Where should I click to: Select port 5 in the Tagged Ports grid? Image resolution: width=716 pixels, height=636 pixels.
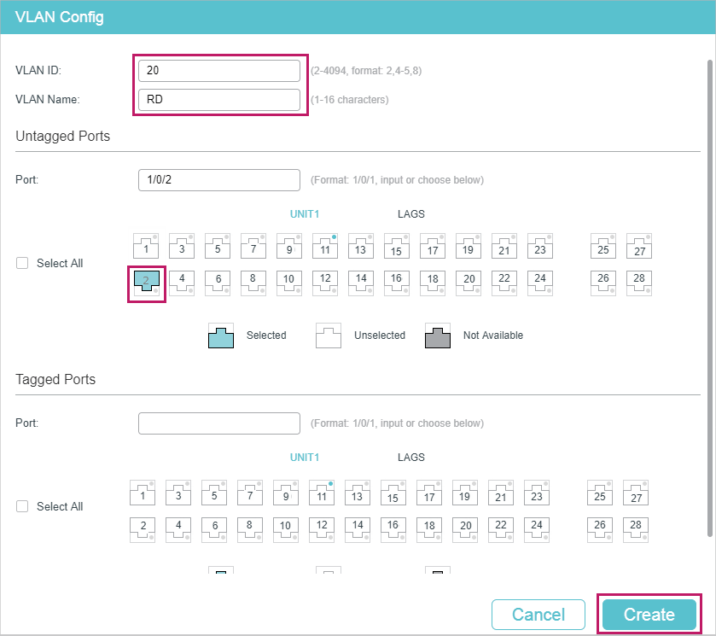214,493
